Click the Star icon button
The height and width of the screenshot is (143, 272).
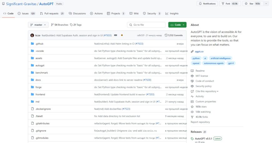pos(246,4)
